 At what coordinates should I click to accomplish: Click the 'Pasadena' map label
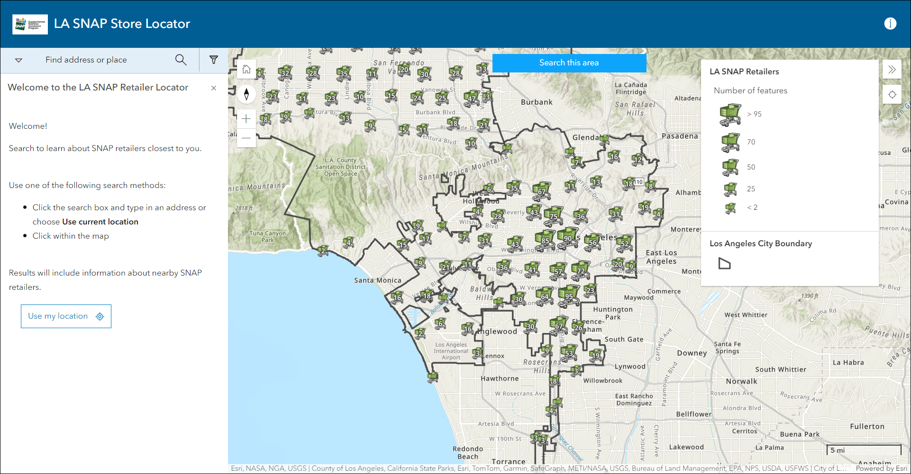pyautogui.click(x=680, y=136)
